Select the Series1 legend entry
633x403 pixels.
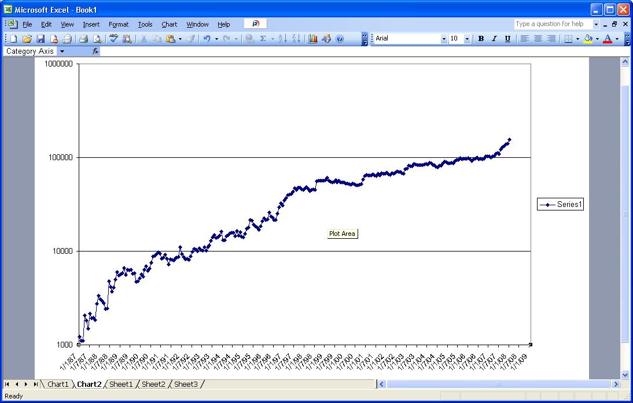(x=561, y=204)
